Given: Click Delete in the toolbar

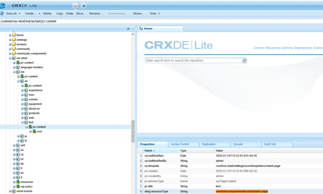Looking at the screenshot, I should click(47, 13).
